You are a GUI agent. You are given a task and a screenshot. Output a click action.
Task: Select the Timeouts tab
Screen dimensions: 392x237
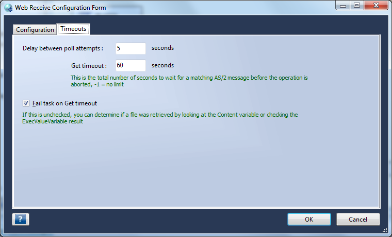click(73, 29)
